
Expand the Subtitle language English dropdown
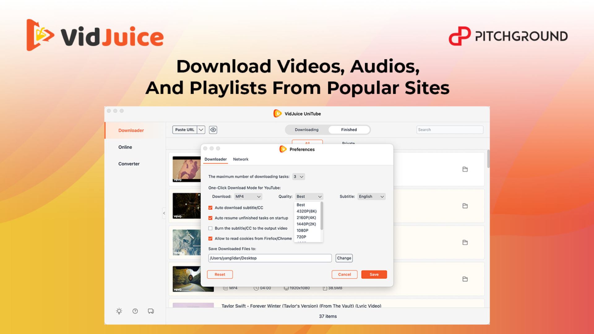tap(371, 197)
